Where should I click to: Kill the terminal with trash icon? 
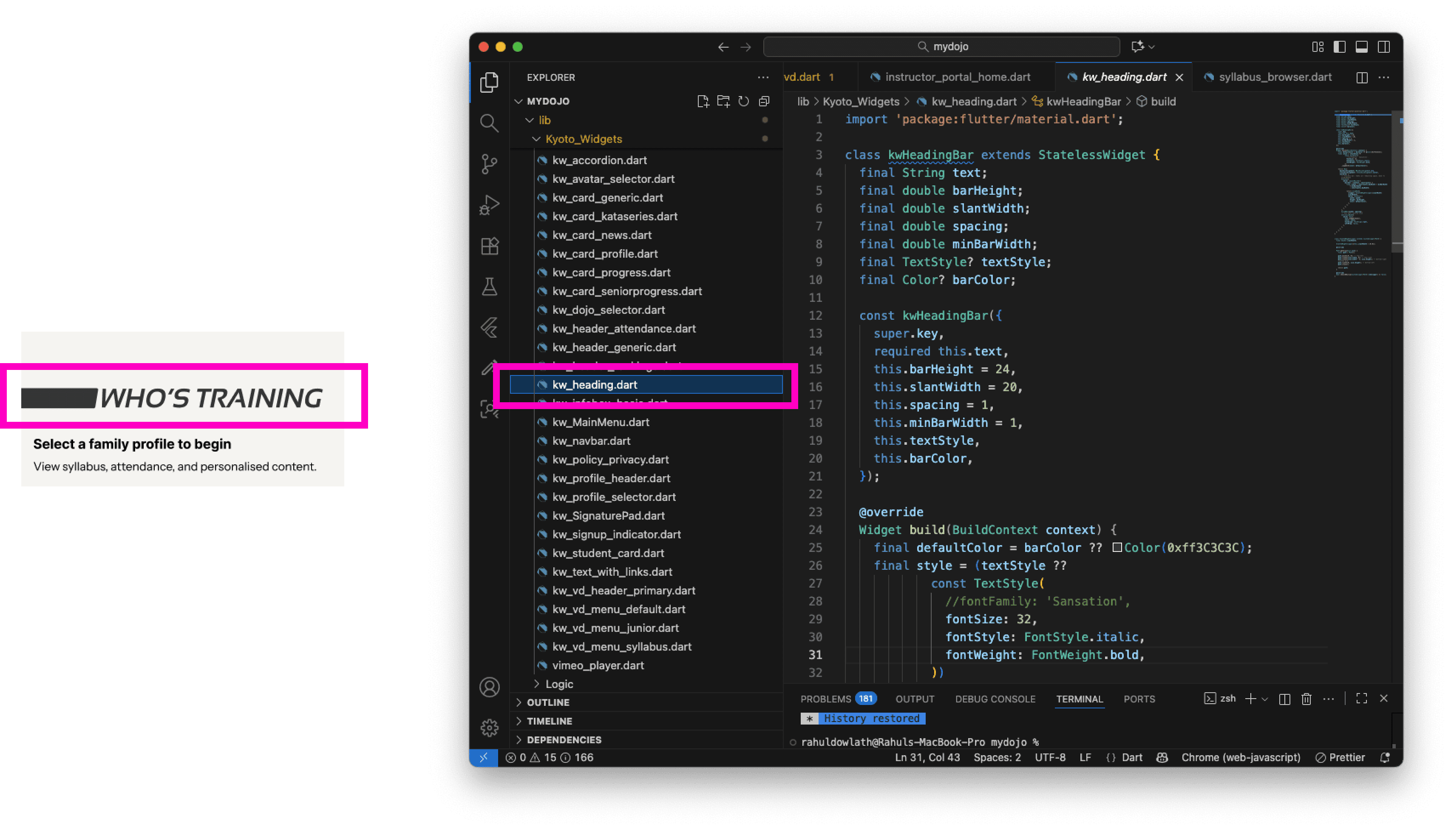tap(1306, 699)
